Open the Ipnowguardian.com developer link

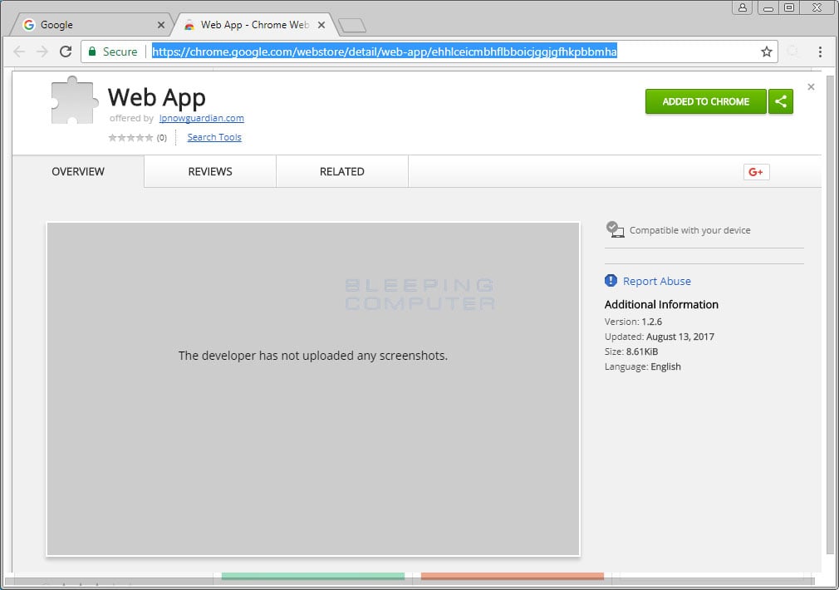(201, 118)
